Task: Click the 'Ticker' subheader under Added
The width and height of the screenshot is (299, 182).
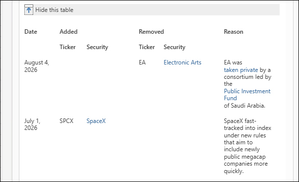Action: tap(68, 47)
